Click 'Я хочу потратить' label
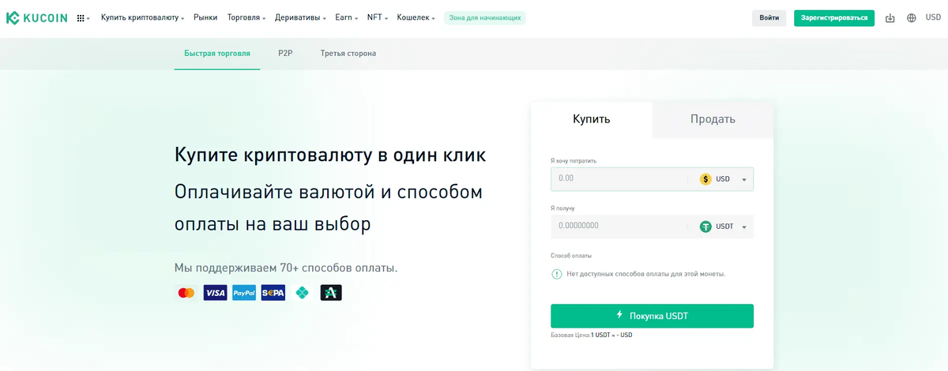The image size is (948, 371). point(574,160)
